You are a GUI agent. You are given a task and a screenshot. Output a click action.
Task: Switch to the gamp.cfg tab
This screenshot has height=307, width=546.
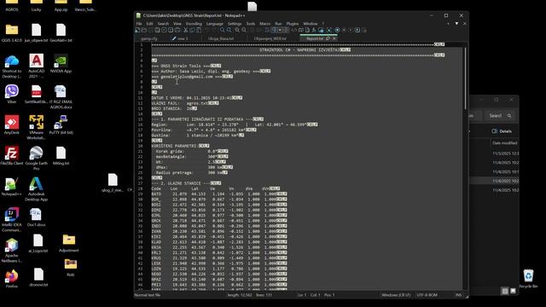(x=149, y=38)
